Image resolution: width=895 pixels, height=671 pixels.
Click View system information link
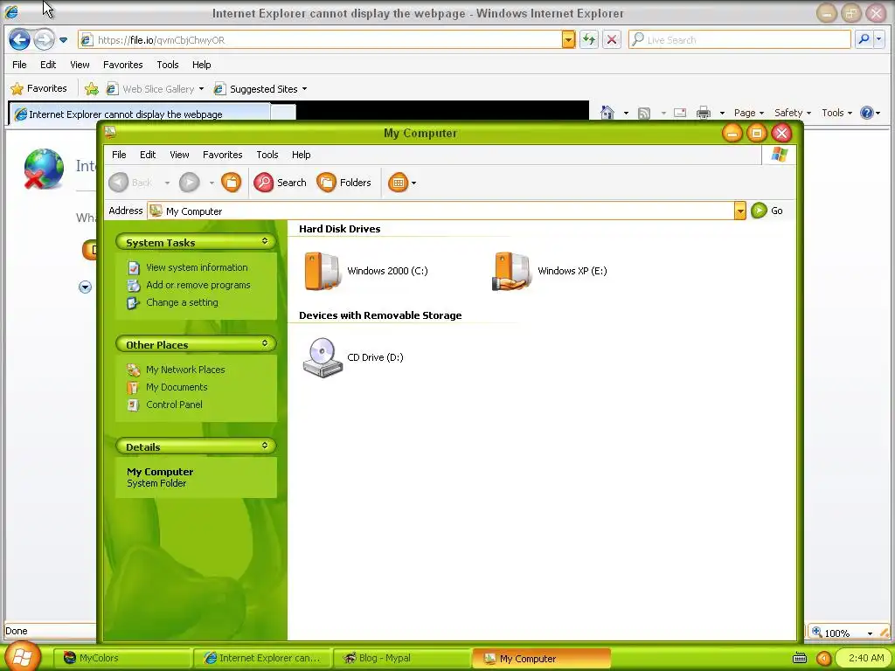[197, 267]
